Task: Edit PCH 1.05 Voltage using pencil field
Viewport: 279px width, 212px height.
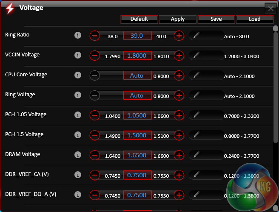Action: (206, 115)
